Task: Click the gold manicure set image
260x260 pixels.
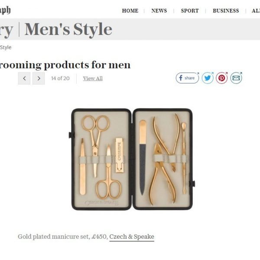Action: coord(132,159)
